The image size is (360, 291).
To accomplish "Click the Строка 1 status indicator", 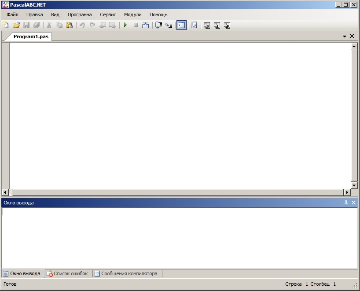I will [296, 284].
